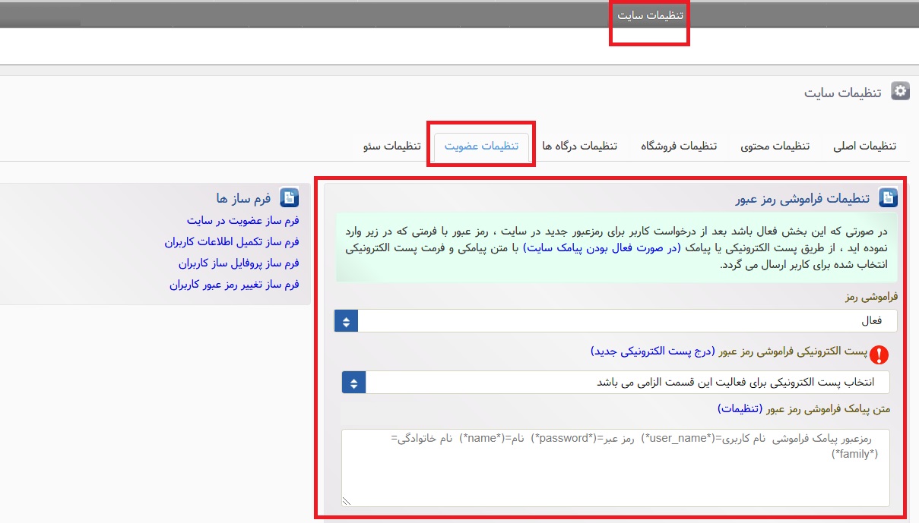This screenshot has height=523, width=919.
Task: Click the blue arrow button of the email dropdown
Action: click(x=354, y=382)
